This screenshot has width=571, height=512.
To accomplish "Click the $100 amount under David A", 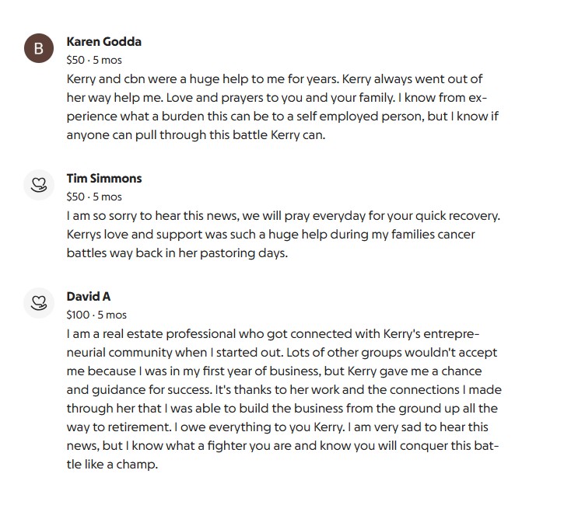I will 78,315.
